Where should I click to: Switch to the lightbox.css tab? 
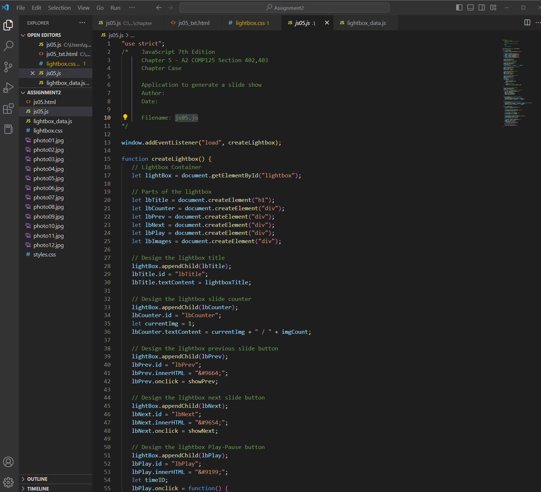coord(252,23)
